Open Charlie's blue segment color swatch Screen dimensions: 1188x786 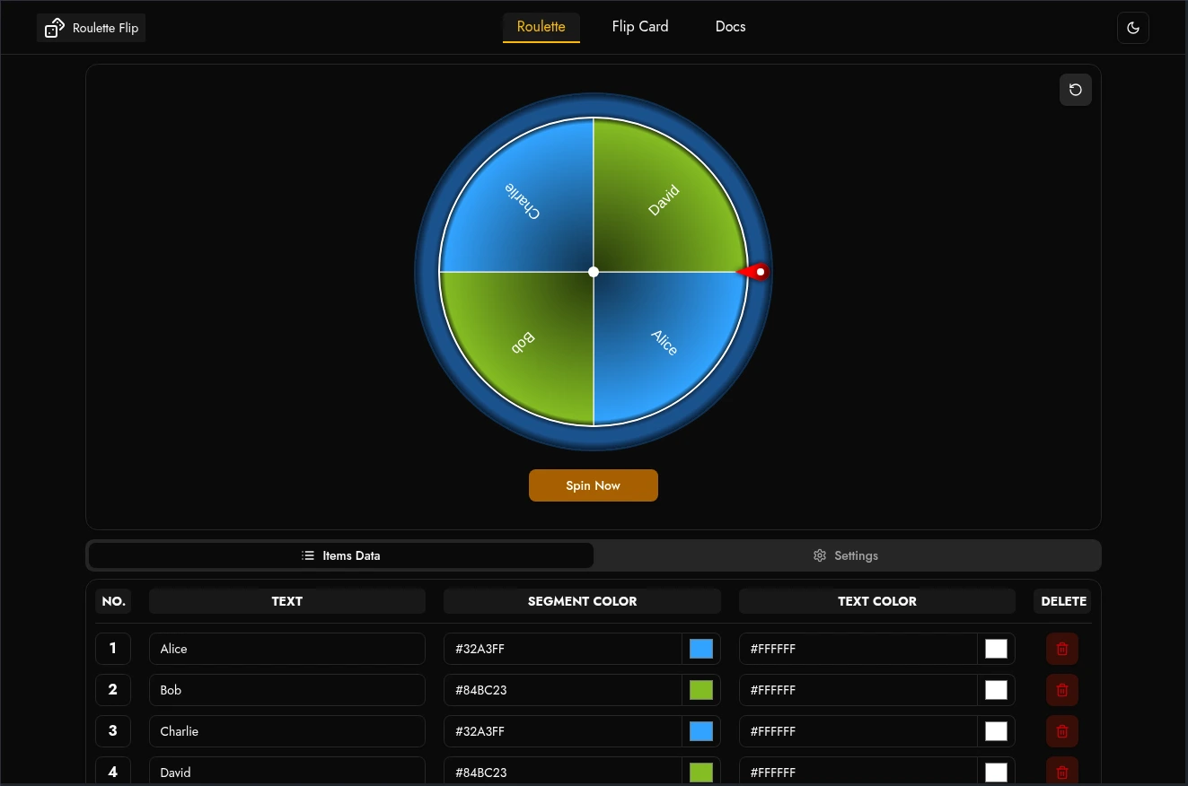(x=701, y=731)
